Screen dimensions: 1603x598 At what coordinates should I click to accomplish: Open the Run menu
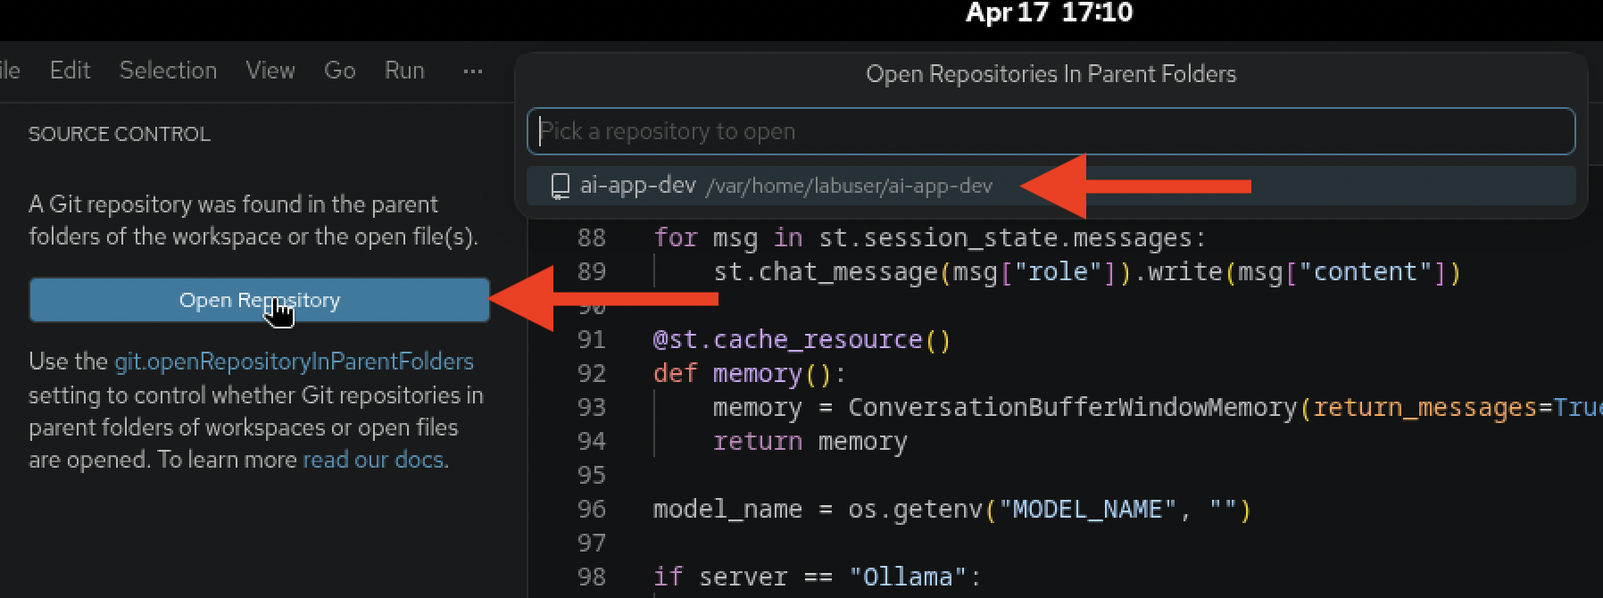tap(404, 71)
